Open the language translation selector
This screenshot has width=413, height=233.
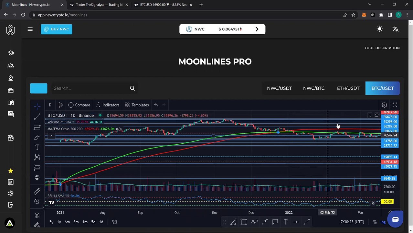pyautogui.click(x=396, y=29)
